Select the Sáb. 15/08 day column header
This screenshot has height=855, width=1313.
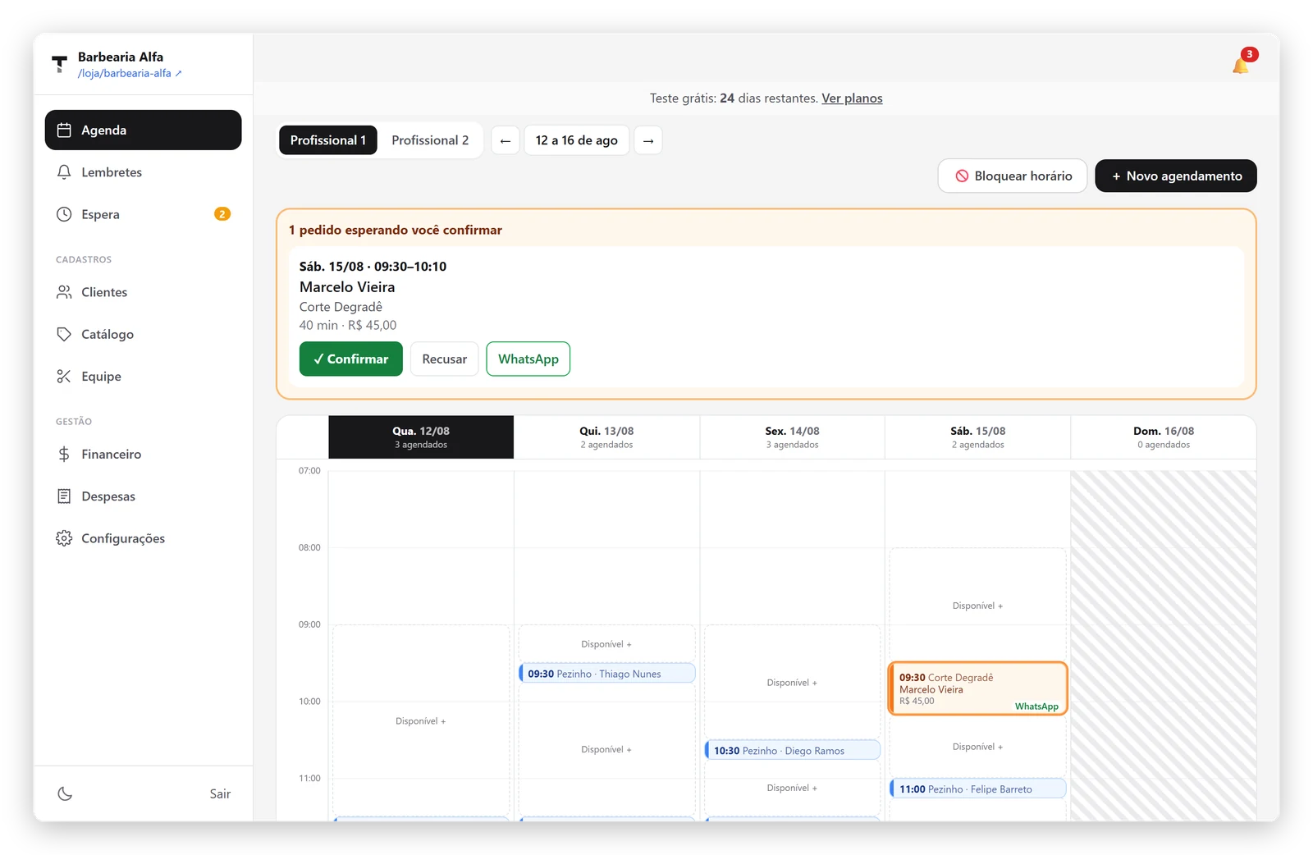[978, 437]
